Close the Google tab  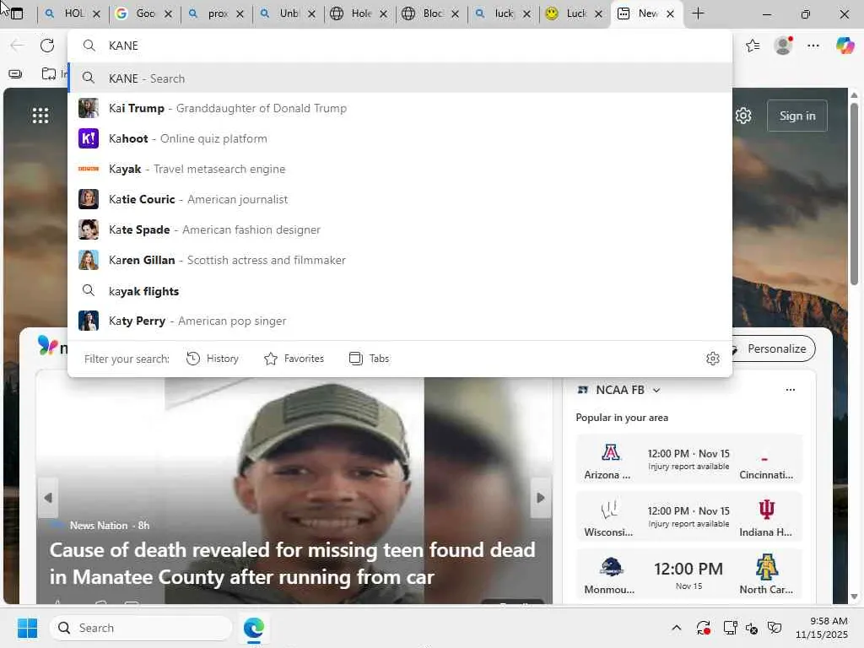click(168, 14)
